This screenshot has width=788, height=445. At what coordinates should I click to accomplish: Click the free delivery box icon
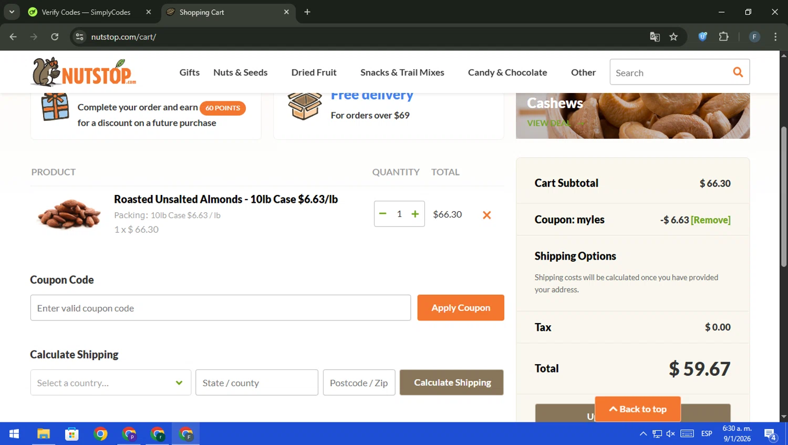pyautogui.click(x=305, y=106)
